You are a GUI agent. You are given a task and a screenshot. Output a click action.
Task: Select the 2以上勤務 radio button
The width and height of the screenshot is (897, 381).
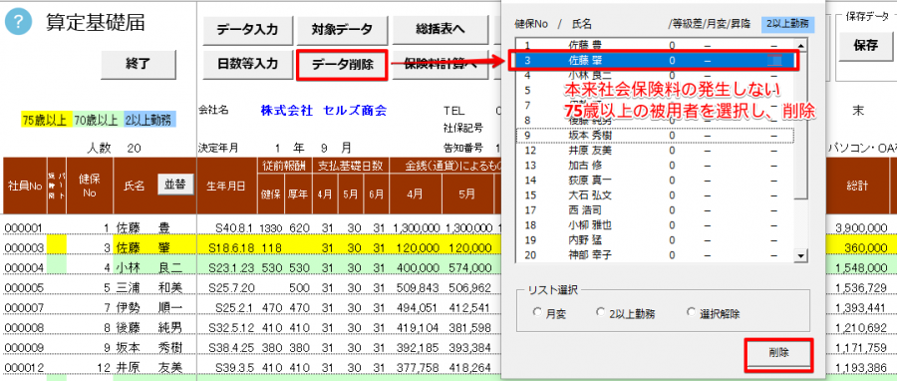(x=600, y=312)
